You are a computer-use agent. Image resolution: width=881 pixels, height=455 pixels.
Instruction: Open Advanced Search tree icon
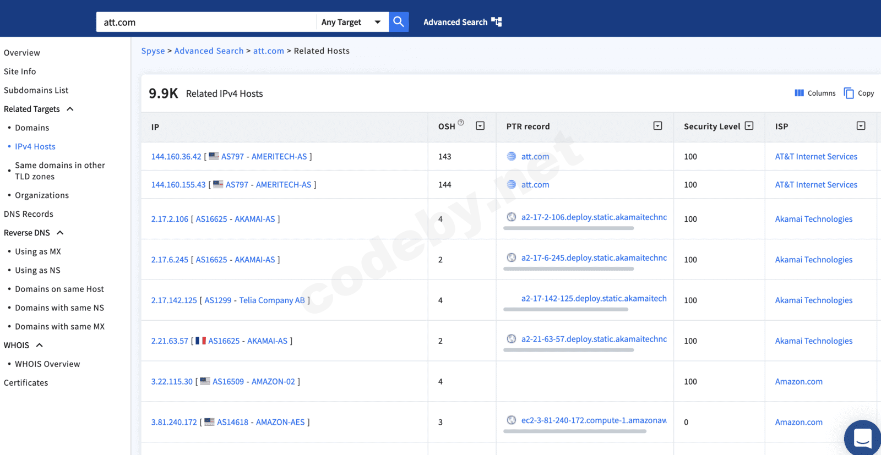[x=497, y=22]
